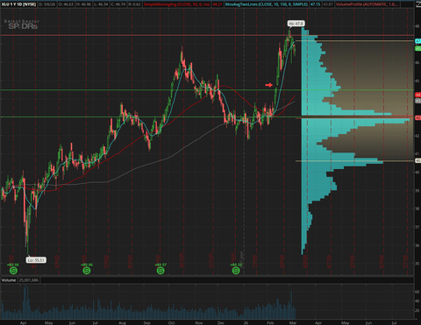
Task: Click the +$0.56 dividend icon between Jun and Jul
Action: [x=87, y=271]
